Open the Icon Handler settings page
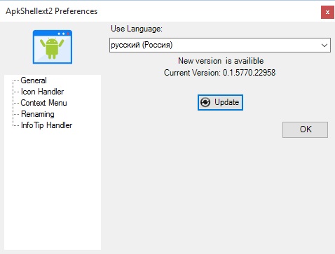Screen dimensions: 335x254 tap(42, 92)
